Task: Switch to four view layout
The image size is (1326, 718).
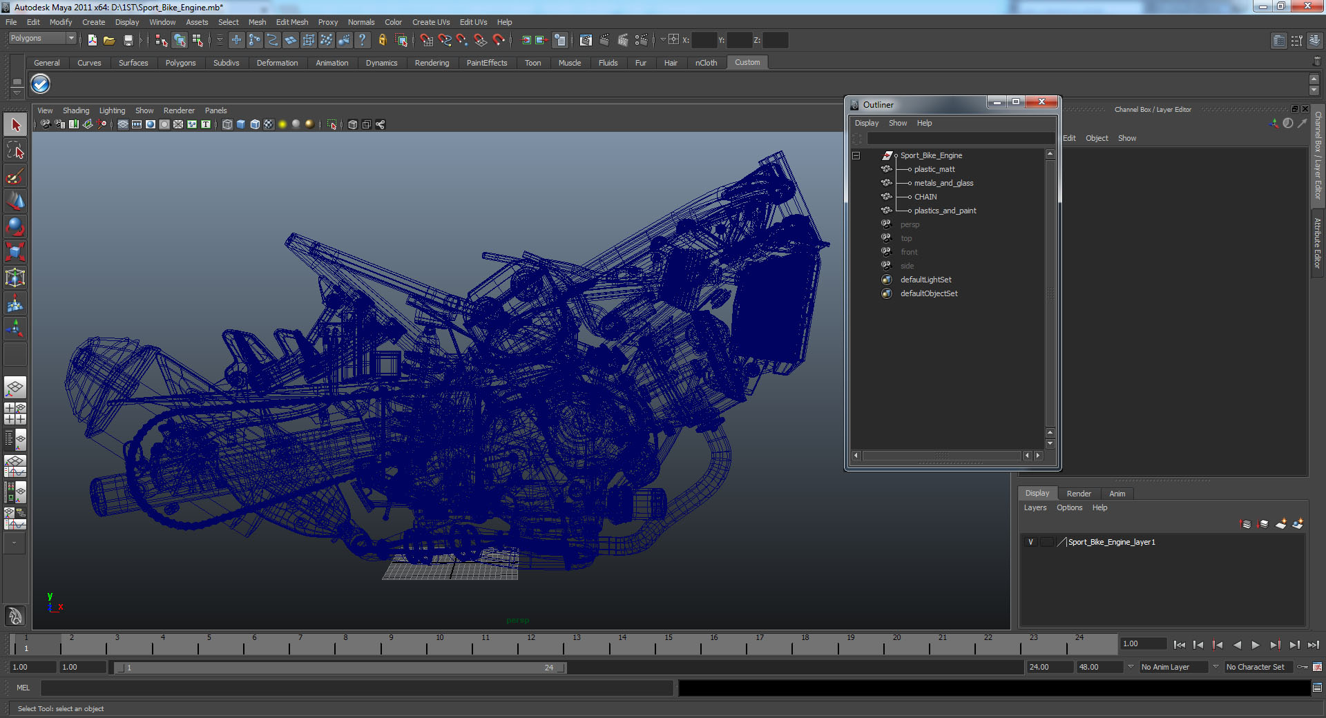Action: click(x=15, y=414)
